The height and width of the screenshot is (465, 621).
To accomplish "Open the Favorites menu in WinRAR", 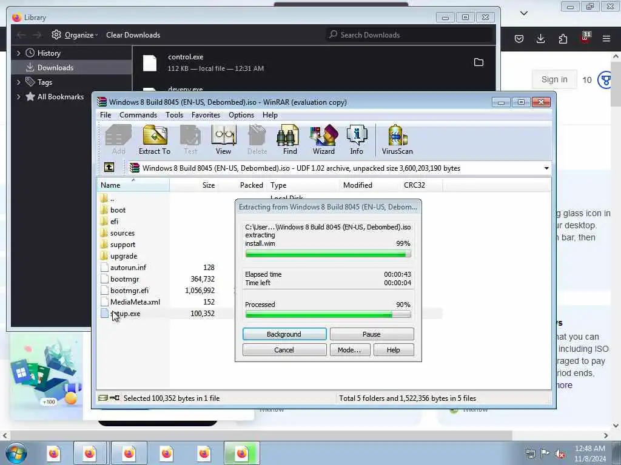I will [x=206, y=115].
